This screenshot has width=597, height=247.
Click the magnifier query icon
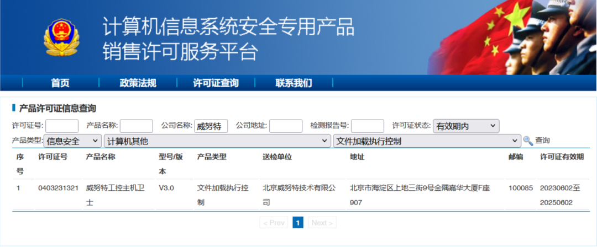[x=528, y=141]
